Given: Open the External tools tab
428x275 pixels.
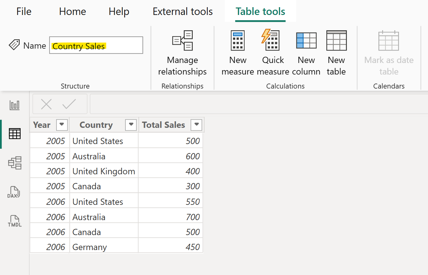Looking at the screenshot, I should (182, 12).
